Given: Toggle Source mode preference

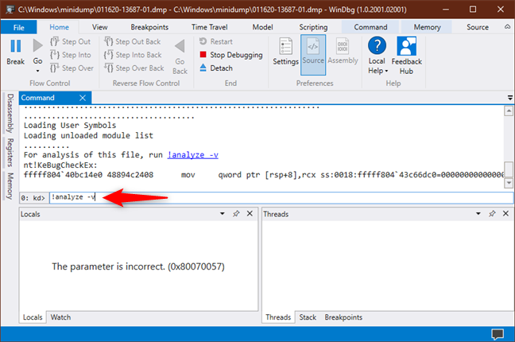Looking at the screenshot, I should (313, 55).
